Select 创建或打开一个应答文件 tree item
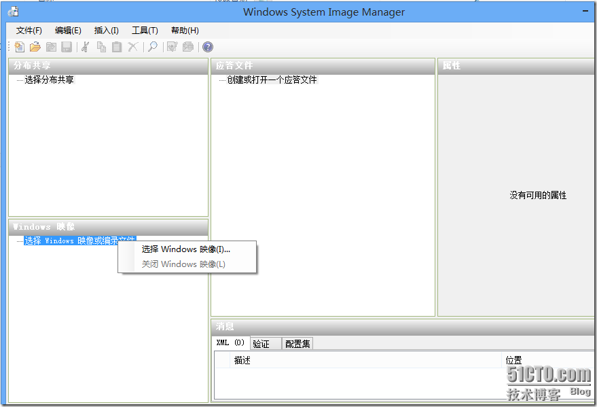This screenshot has height=407, width=597. [272, 79]
